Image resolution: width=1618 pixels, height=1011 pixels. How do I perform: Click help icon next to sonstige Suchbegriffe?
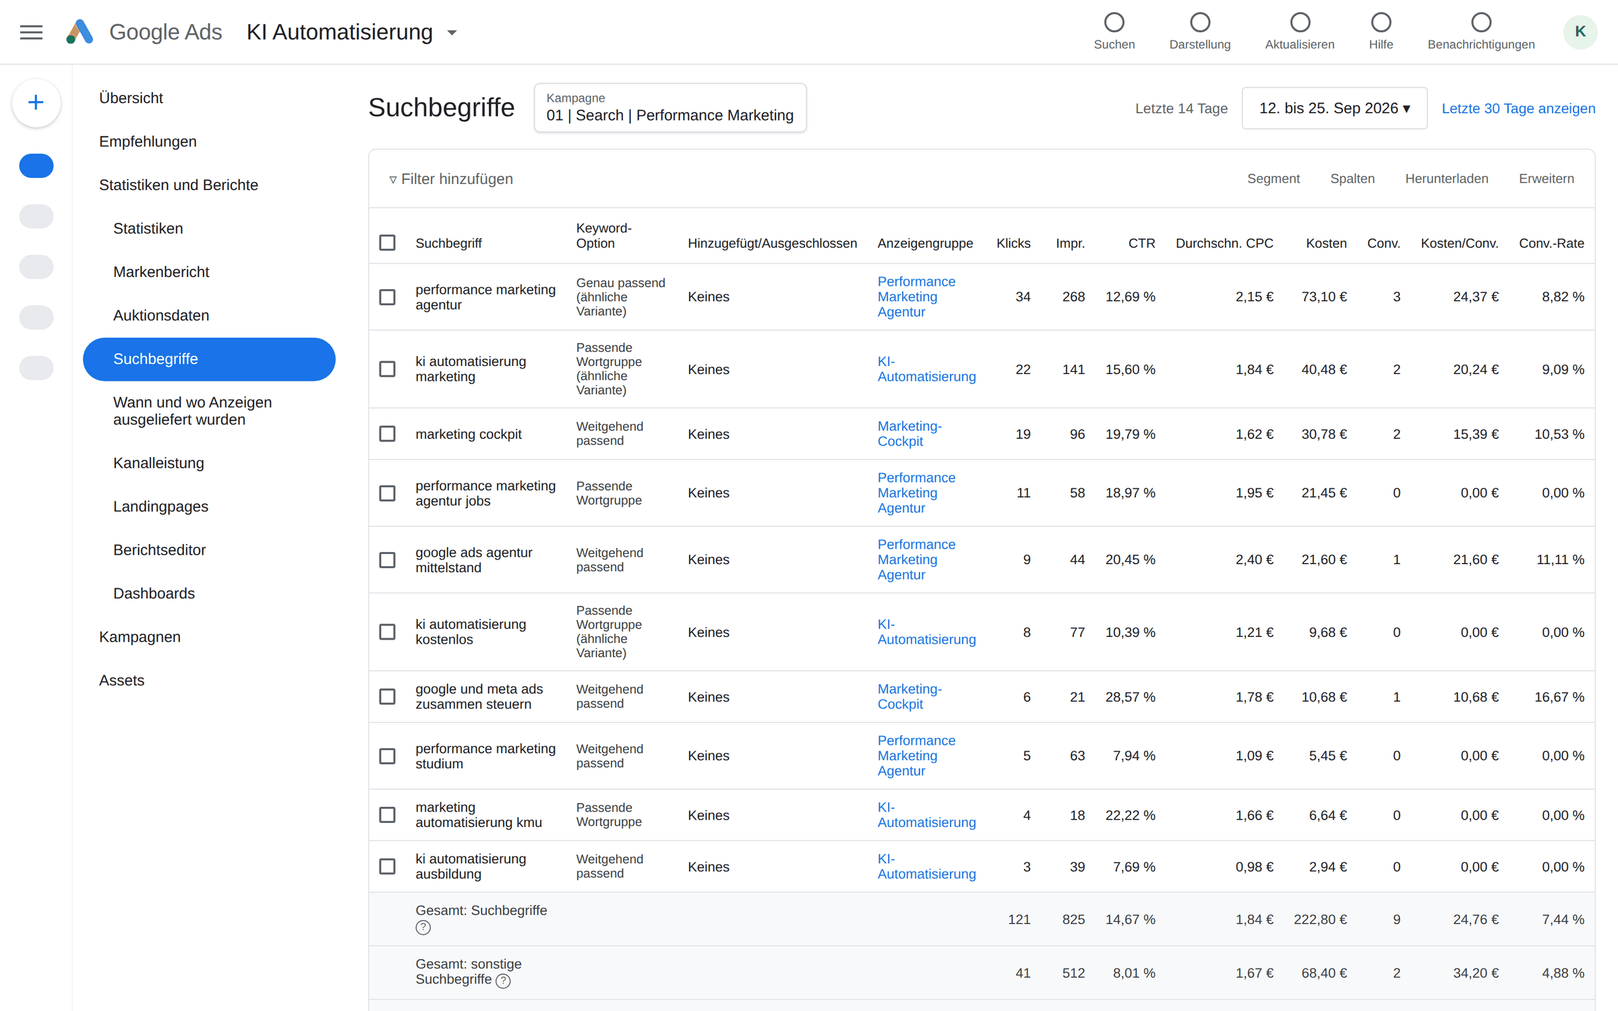pyautogui.click(x=503, y=981)
